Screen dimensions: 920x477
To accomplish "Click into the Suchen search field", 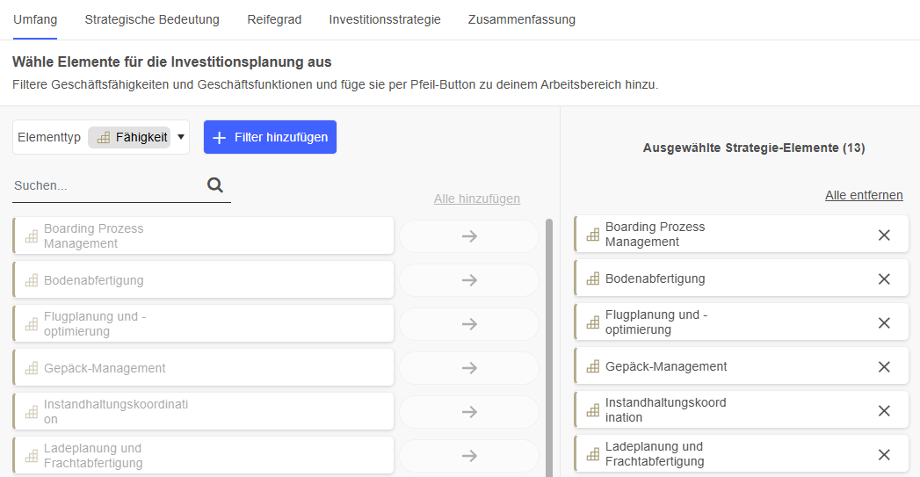I will point(105,186).
